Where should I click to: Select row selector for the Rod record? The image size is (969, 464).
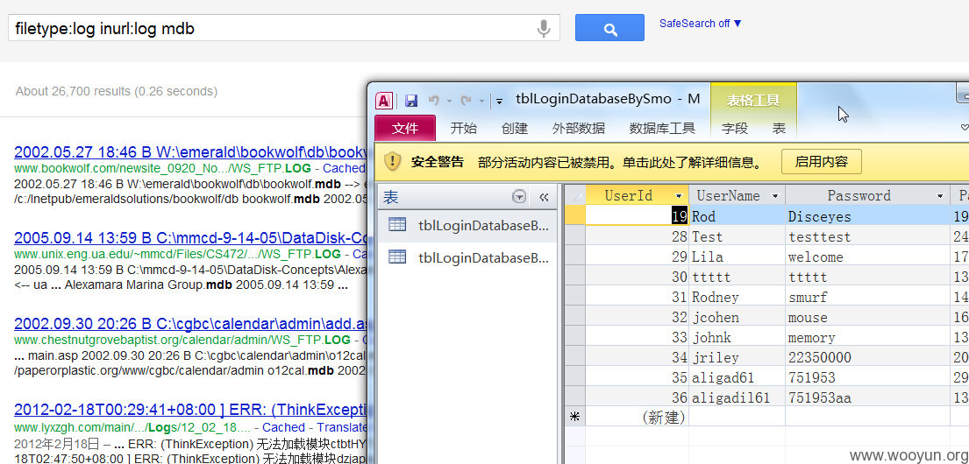pos(574,216)
